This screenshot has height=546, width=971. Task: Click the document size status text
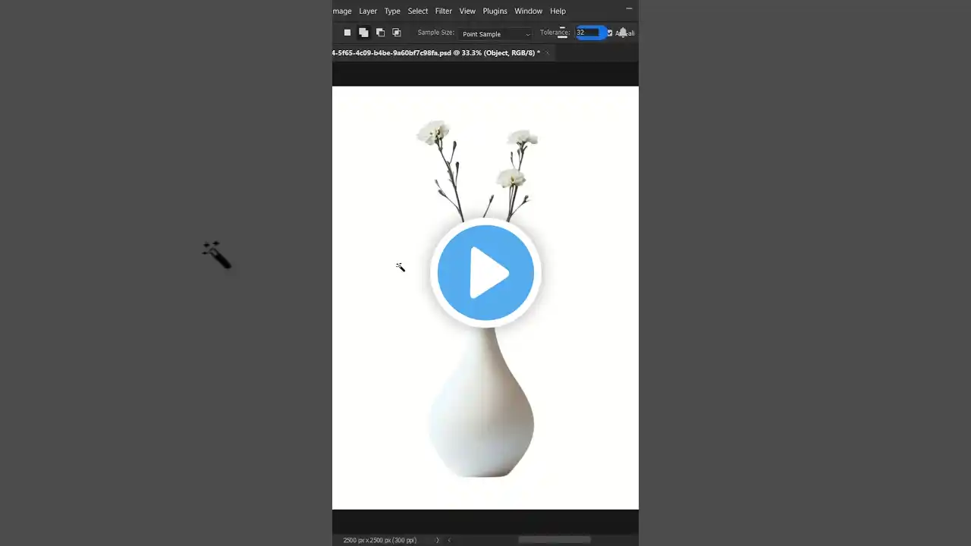[379, 540]
